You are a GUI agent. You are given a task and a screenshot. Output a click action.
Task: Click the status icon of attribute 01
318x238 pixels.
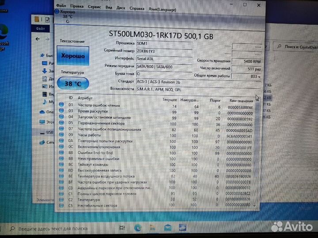point(61,104)
